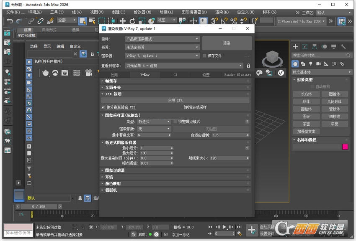The image size is (356, 241).
Task: Toggle 保存文件 checkbox
Action: (204, 56)
